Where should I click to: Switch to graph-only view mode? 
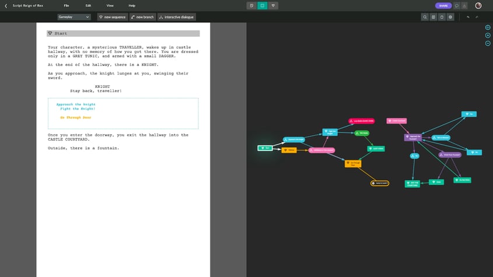pos(274,5)
